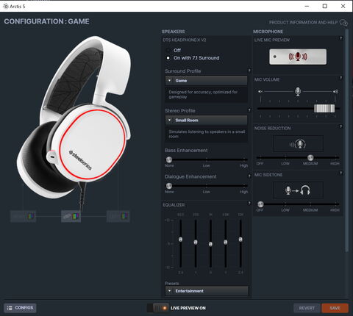
Task: Select DTS Headphone:X Off option
Action: pos(168,51)
